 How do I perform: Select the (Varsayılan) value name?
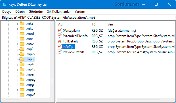(x=71, y=31)
